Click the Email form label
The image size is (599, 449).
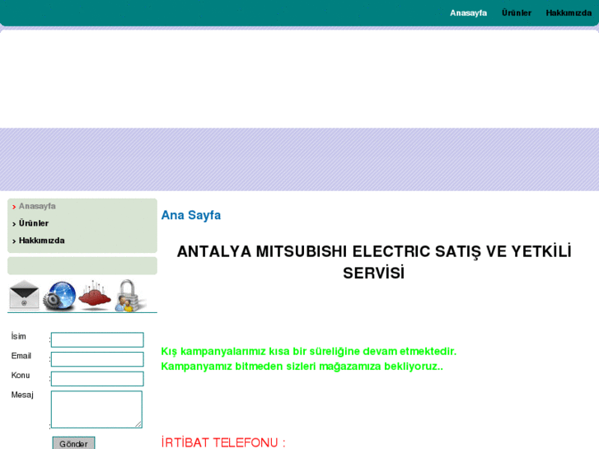pyautogui.click(x=21, y=356)
